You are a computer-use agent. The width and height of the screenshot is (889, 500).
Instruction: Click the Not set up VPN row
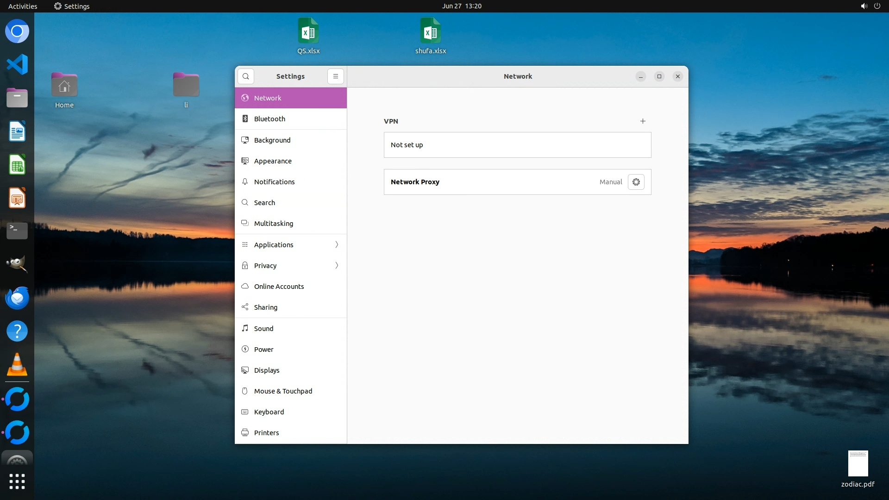[x=517, y=145]
